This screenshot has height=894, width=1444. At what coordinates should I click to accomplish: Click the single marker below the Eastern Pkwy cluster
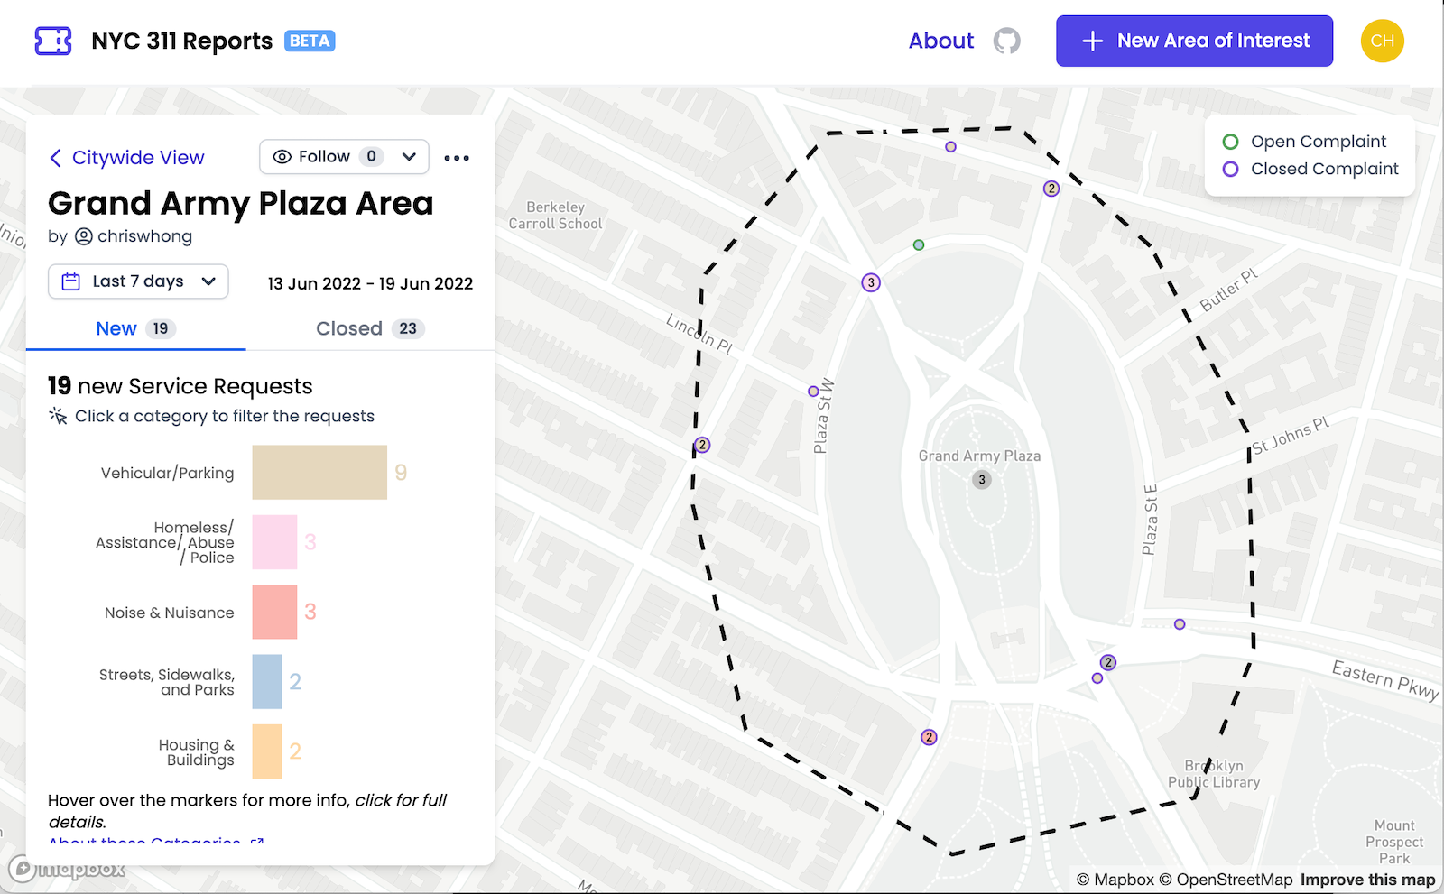coord(1097,678)
